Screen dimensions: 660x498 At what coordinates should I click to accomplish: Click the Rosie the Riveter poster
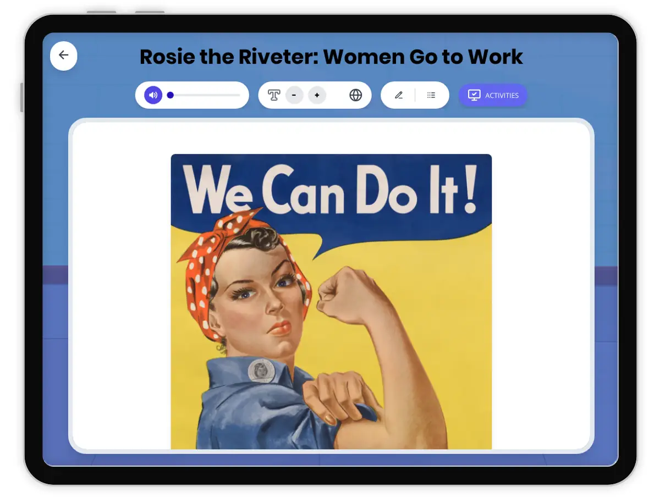point(330,302)
